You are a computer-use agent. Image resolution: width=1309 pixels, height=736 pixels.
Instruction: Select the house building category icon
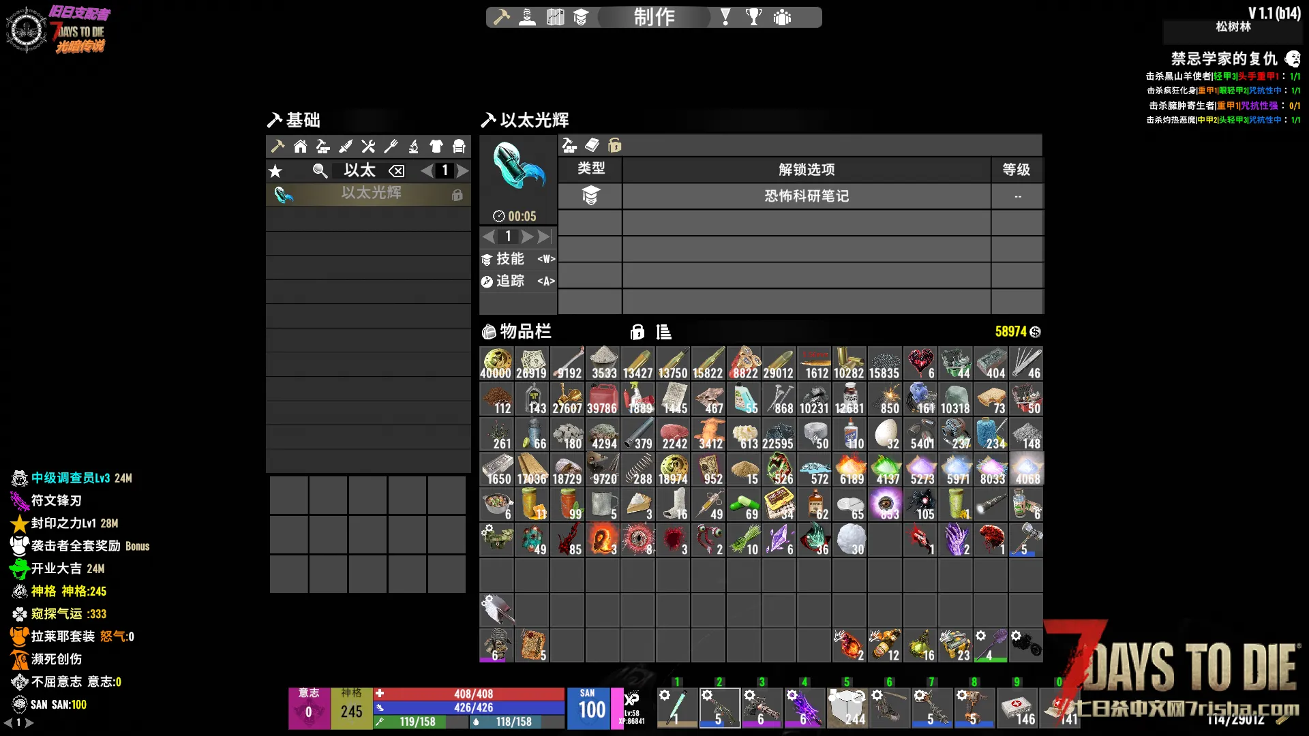(x=300, y=146)
